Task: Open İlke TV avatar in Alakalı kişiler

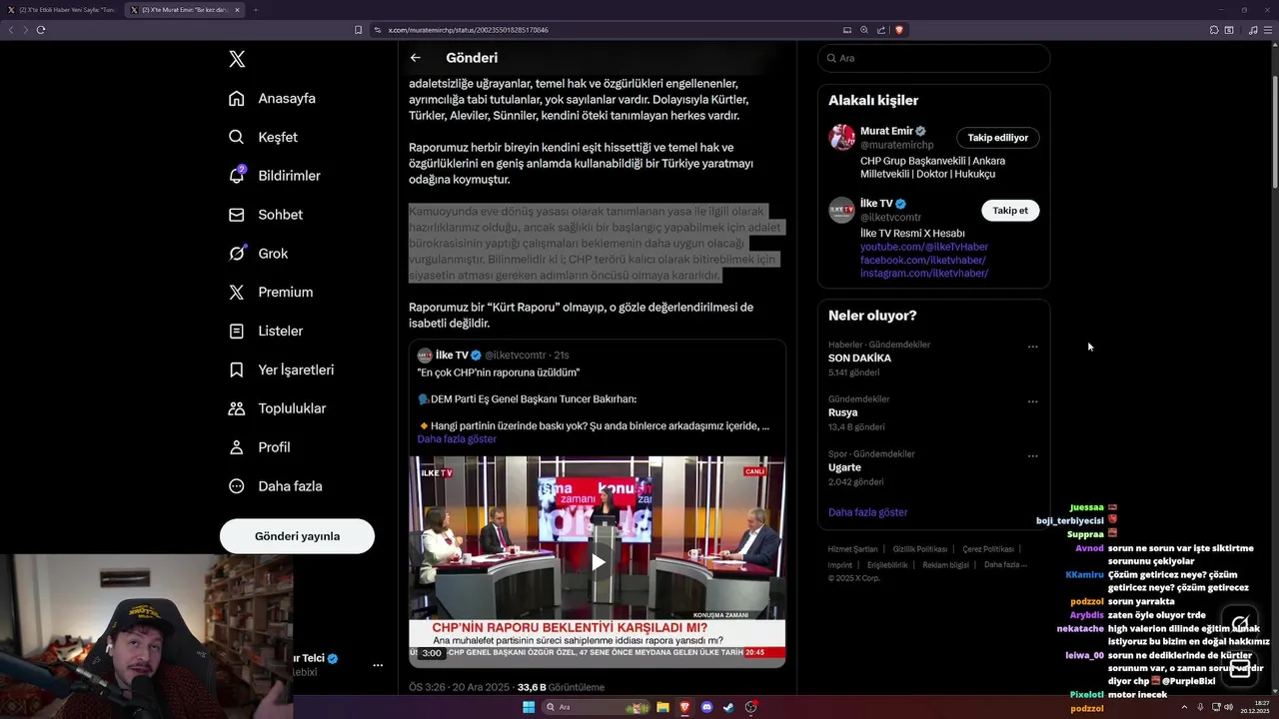Action: click(841, 210)
